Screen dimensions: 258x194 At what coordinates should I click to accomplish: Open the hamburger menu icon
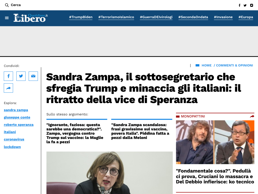click(7, 18)
